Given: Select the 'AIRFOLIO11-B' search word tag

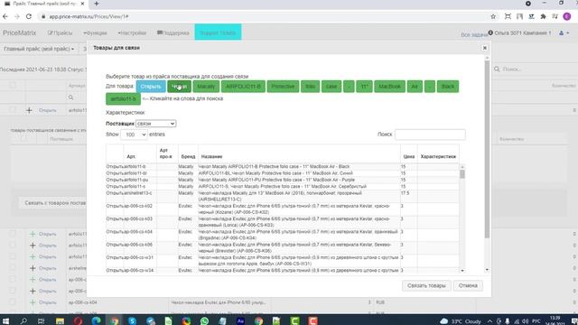Looking at the screenshot, I should click(x=243, y=87).
